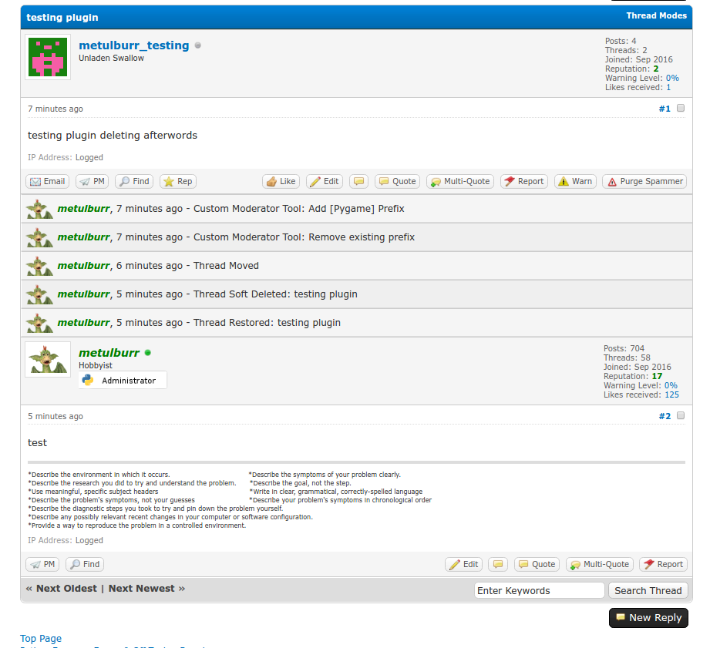Viewport: 710px width, 648px height.
Task: Open metulburr_testing's avatar image
Action: 48,57
